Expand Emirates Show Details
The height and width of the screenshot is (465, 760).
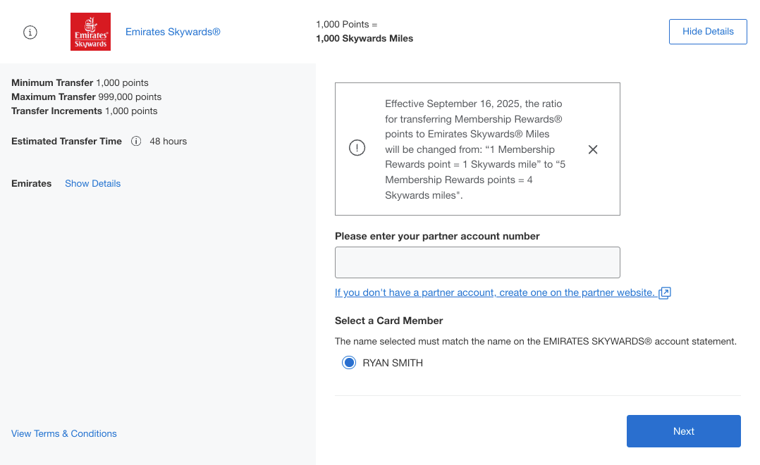pyautogui.click(x=92, y=184)
